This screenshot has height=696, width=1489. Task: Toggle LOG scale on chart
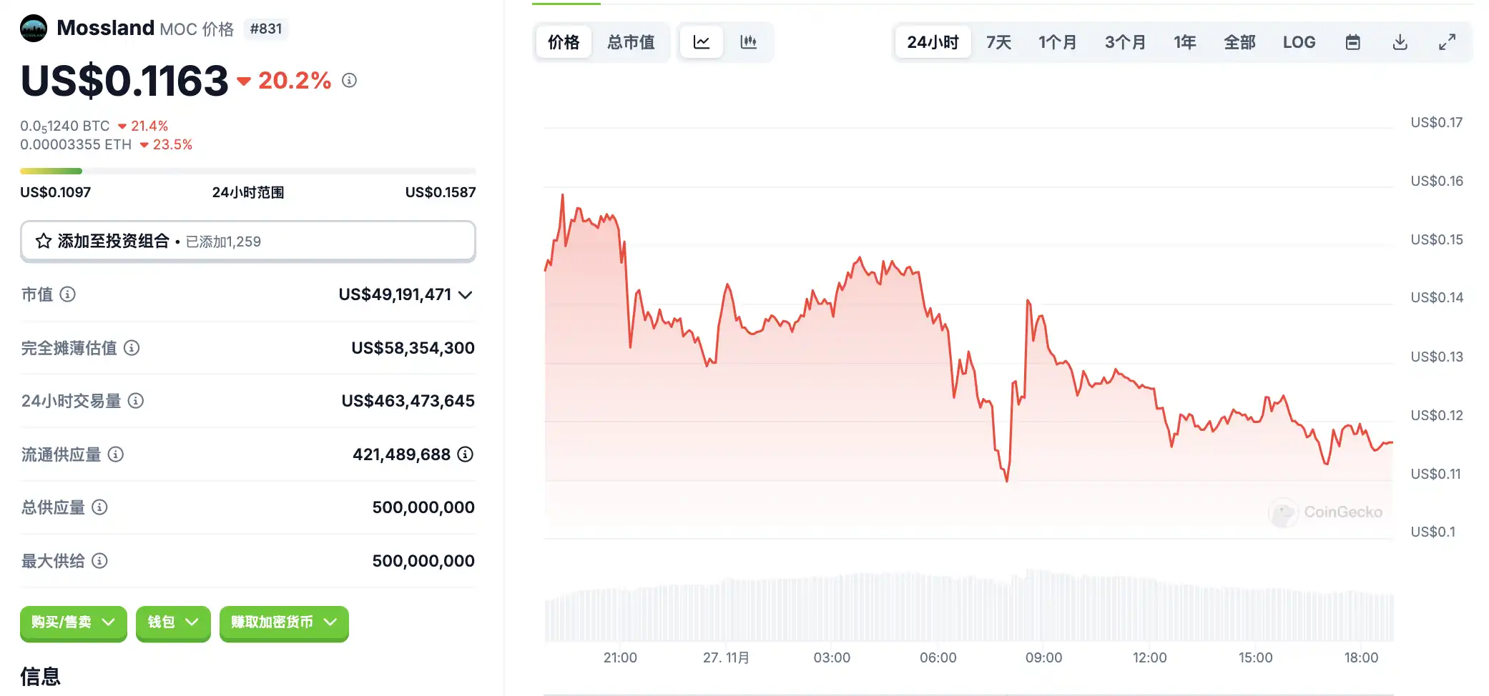coord(1299,42)
